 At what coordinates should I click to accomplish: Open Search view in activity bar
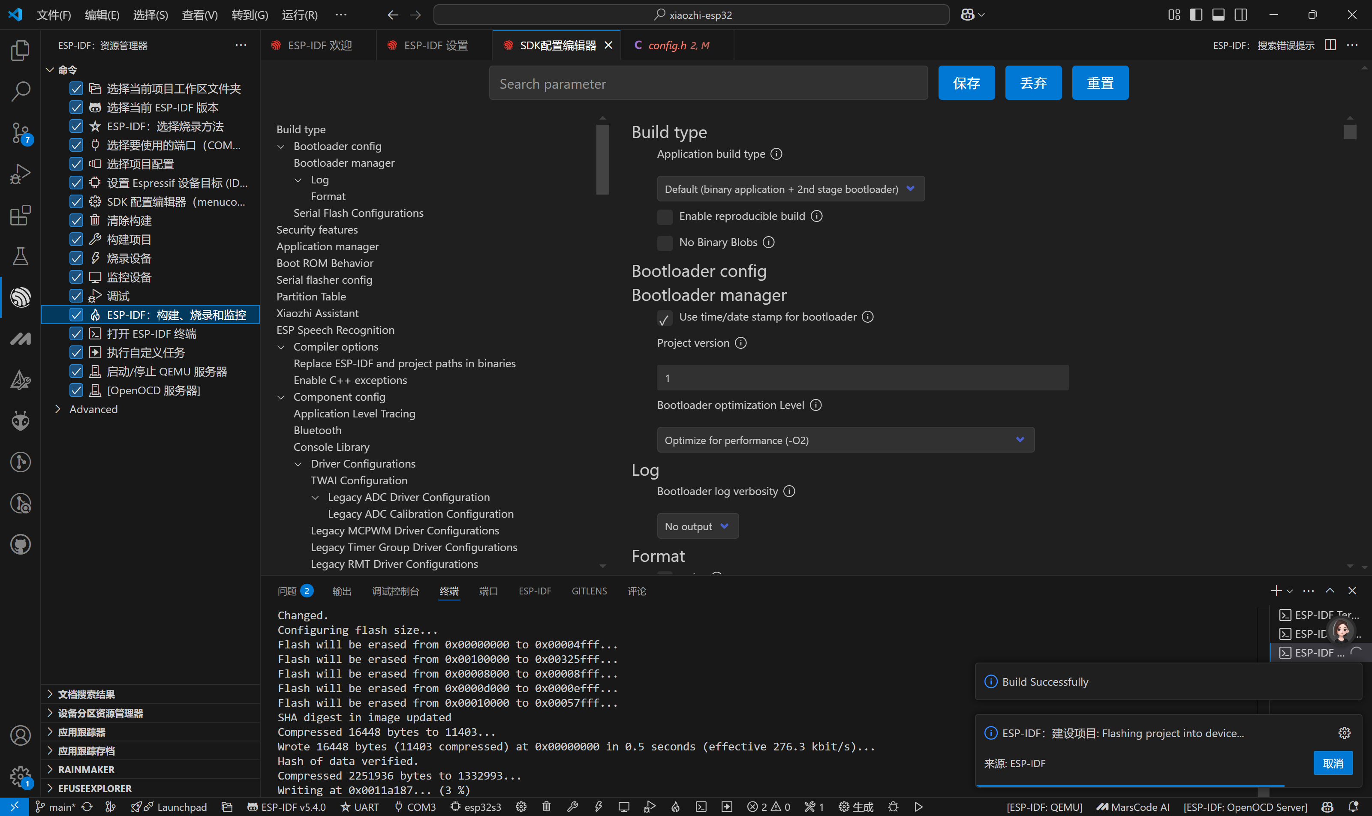tap(20, 91)
